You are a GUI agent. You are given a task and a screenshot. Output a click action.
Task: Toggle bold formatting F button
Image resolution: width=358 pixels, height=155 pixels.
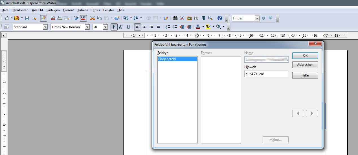114,27
